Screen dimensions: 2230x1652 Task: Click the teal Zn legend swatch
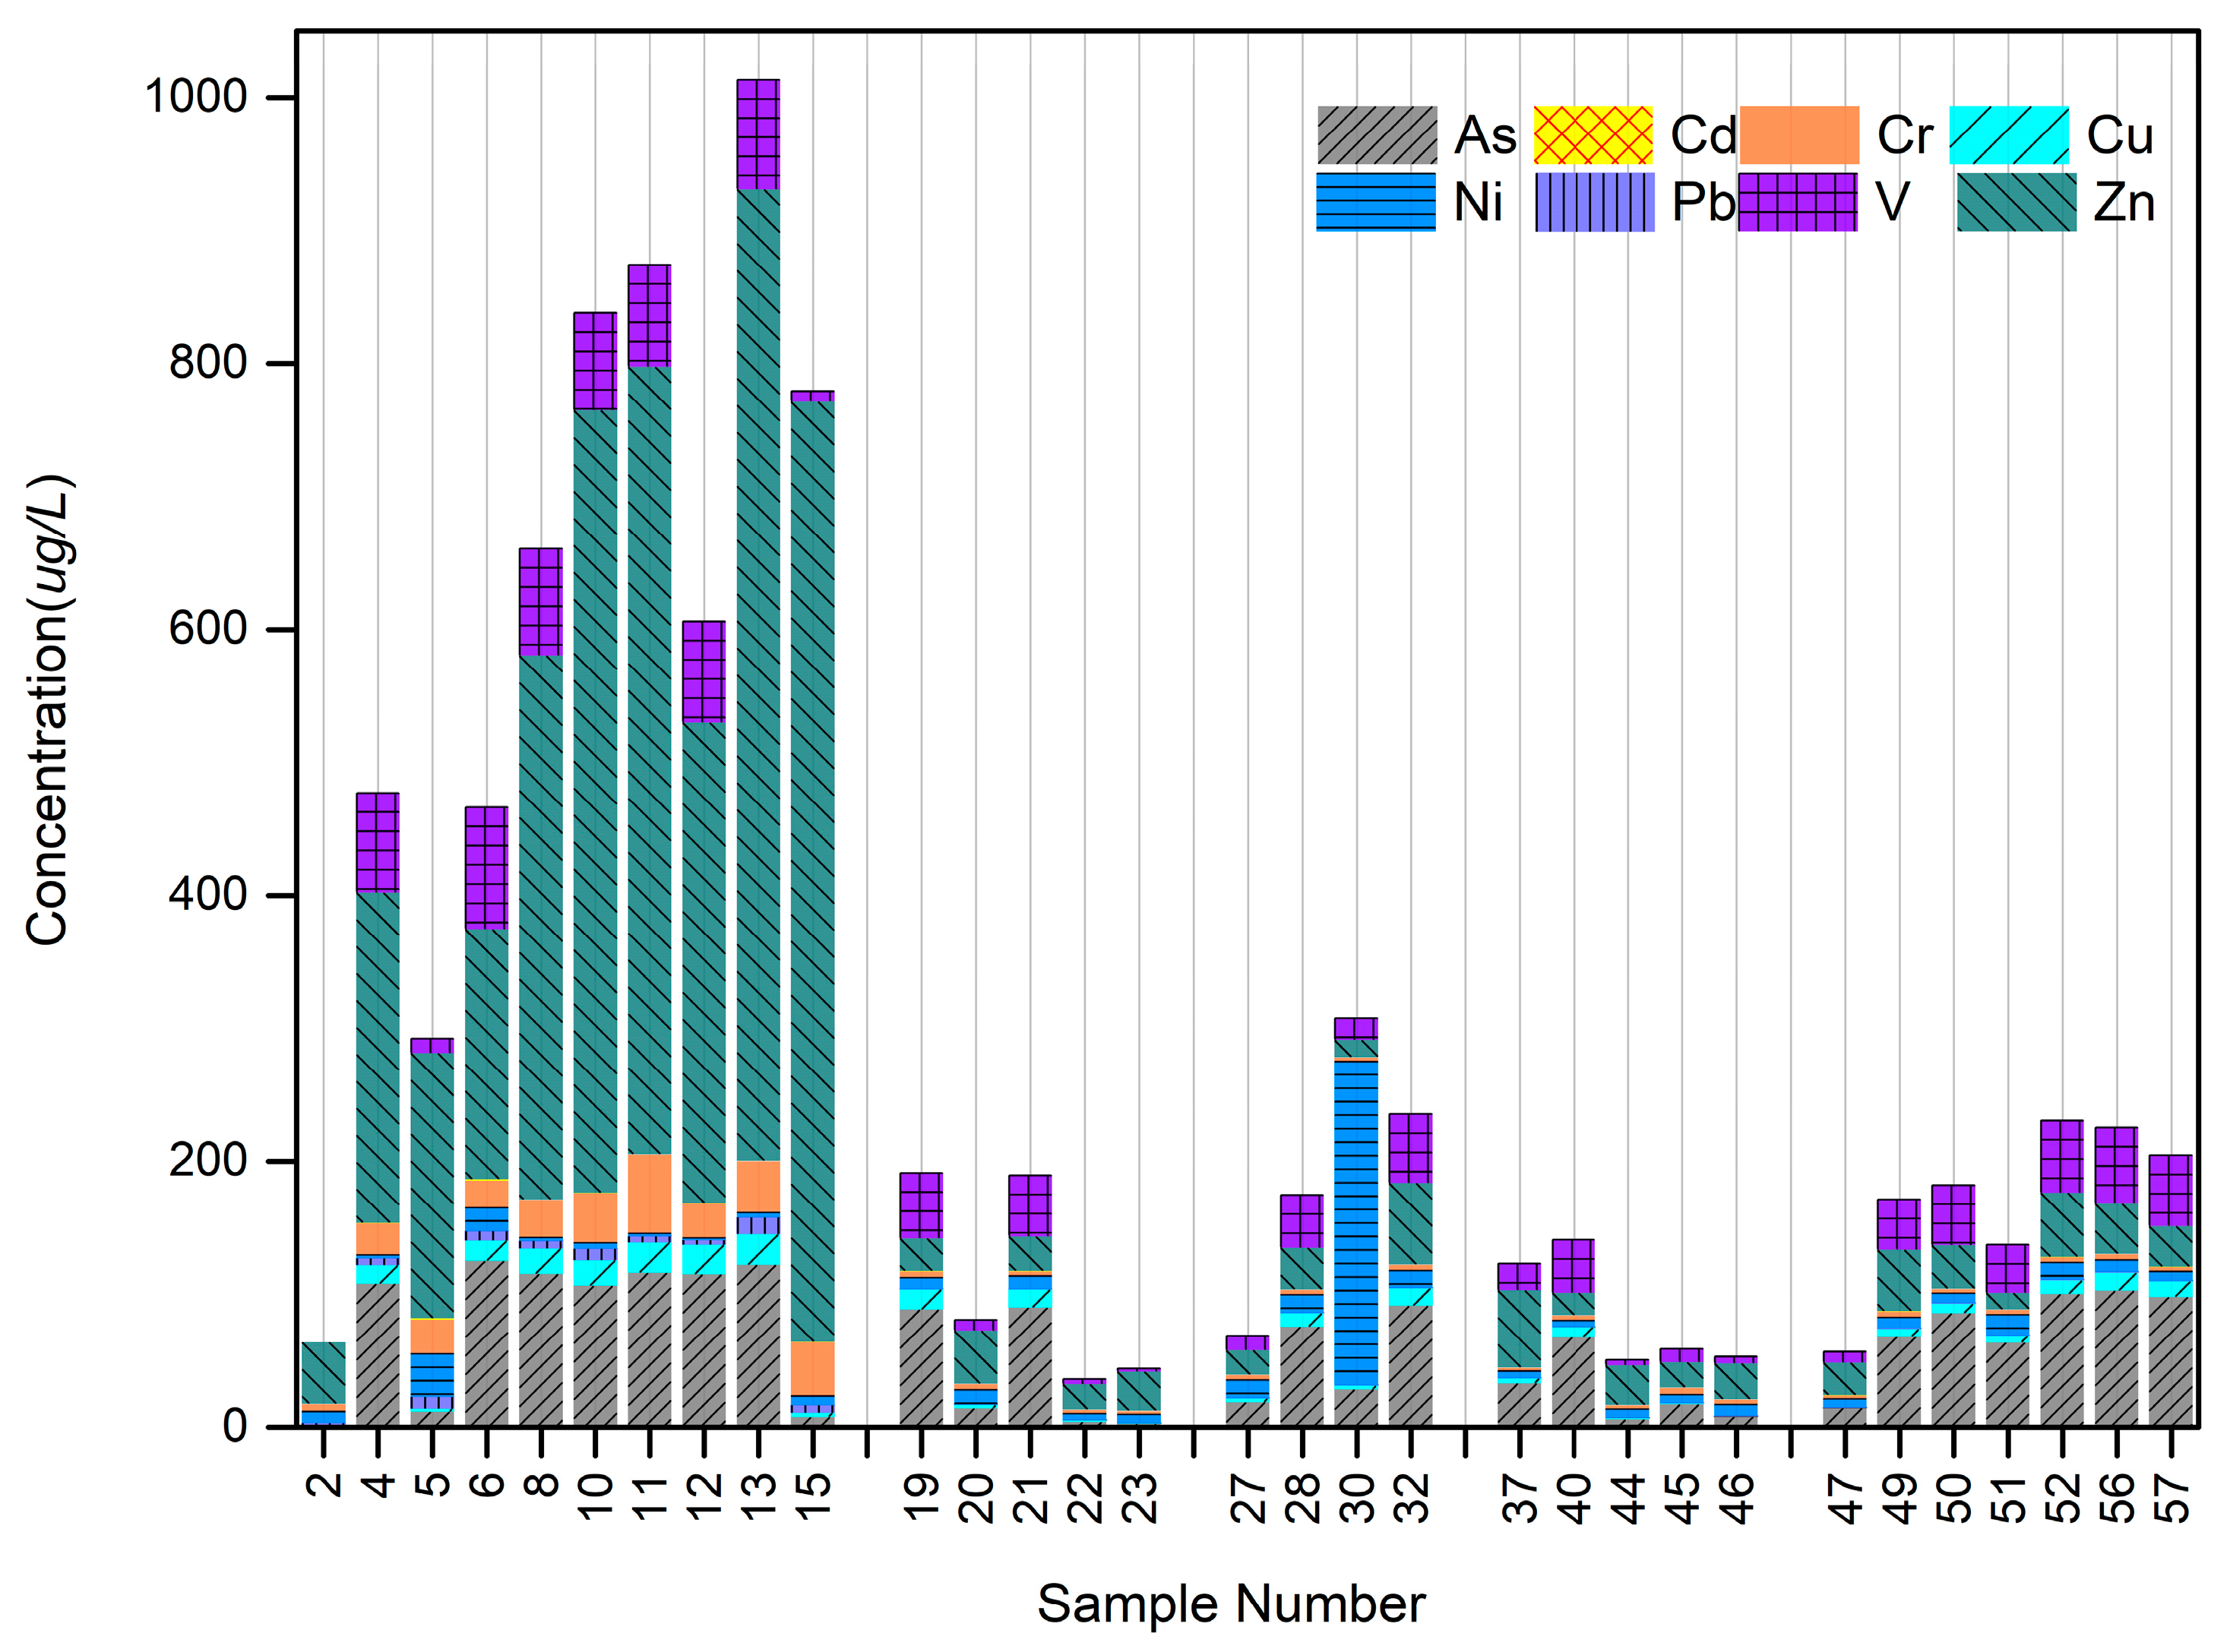click(x=2016, y=202)
